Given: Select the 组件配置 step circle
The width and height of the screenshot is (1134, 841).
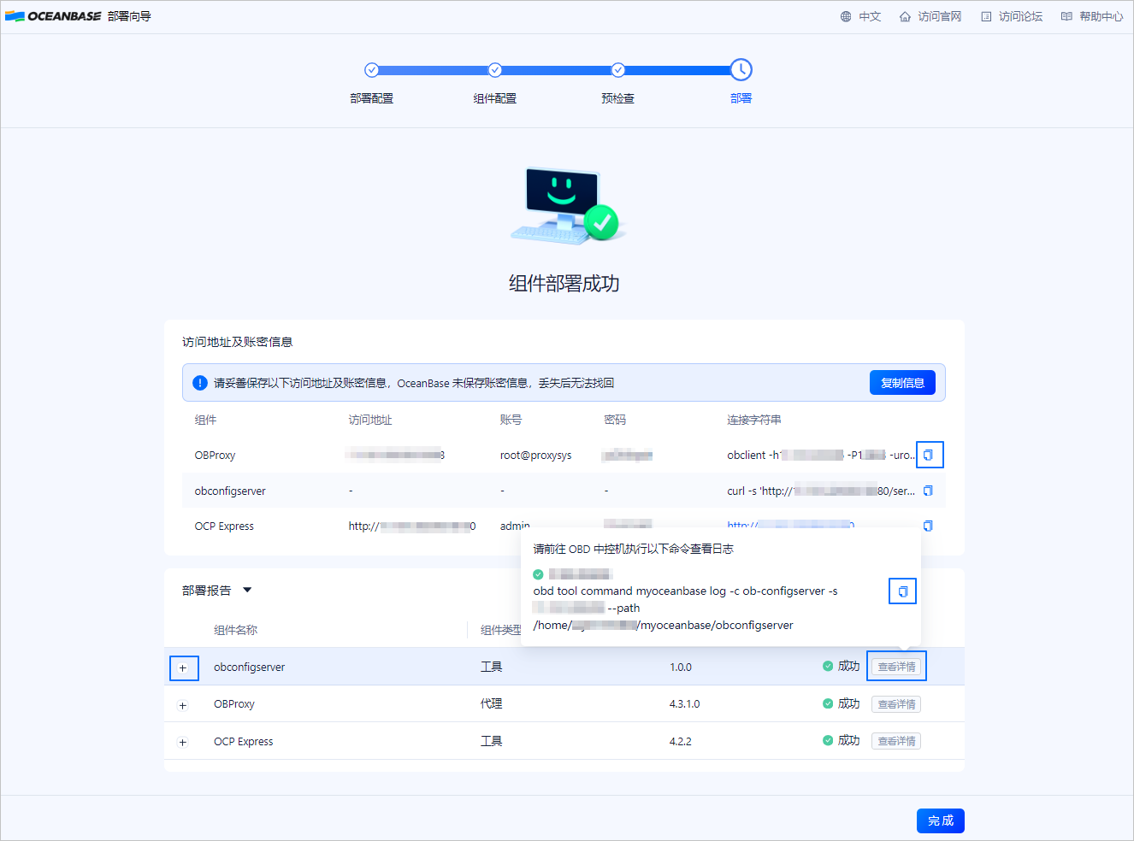Looking at the screenshot, I should pos(494,70).
